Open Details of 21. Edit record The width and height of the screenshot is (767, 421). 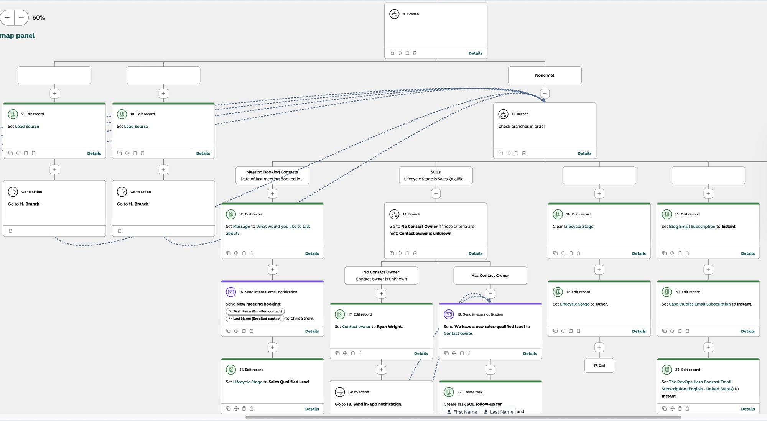pos(312,409)
